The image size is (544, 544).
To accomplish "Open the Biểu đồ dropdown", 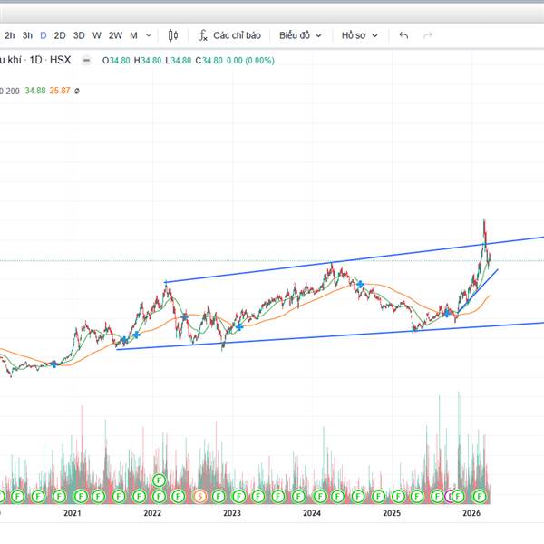I will pyautogui.click(x=300, y=35).
